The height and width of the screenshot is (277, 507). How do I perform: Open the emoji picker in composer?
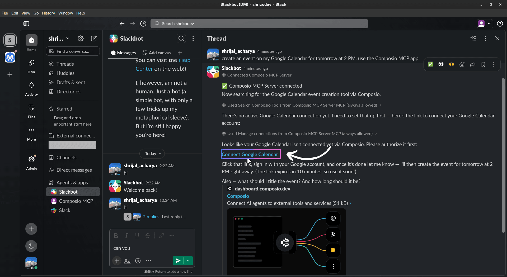(138, 261)
